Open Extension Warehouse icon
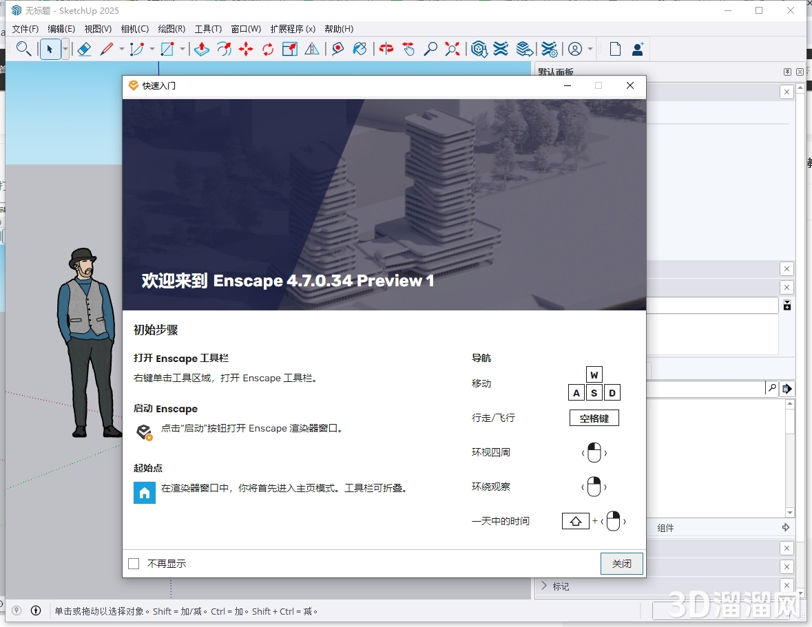 pyautogui.click(x=501, y=49)
